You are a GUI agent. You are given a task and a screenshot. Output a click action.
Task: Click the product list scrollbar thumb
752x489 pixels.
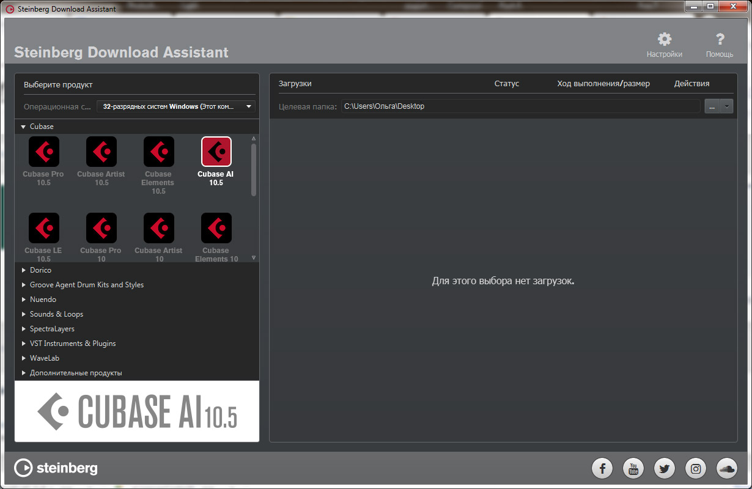coord(254,169)
